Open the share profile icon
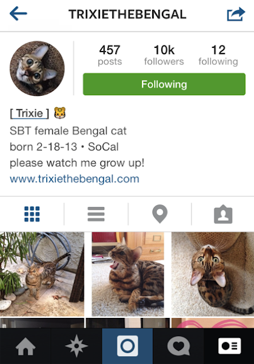 (236, 14)
